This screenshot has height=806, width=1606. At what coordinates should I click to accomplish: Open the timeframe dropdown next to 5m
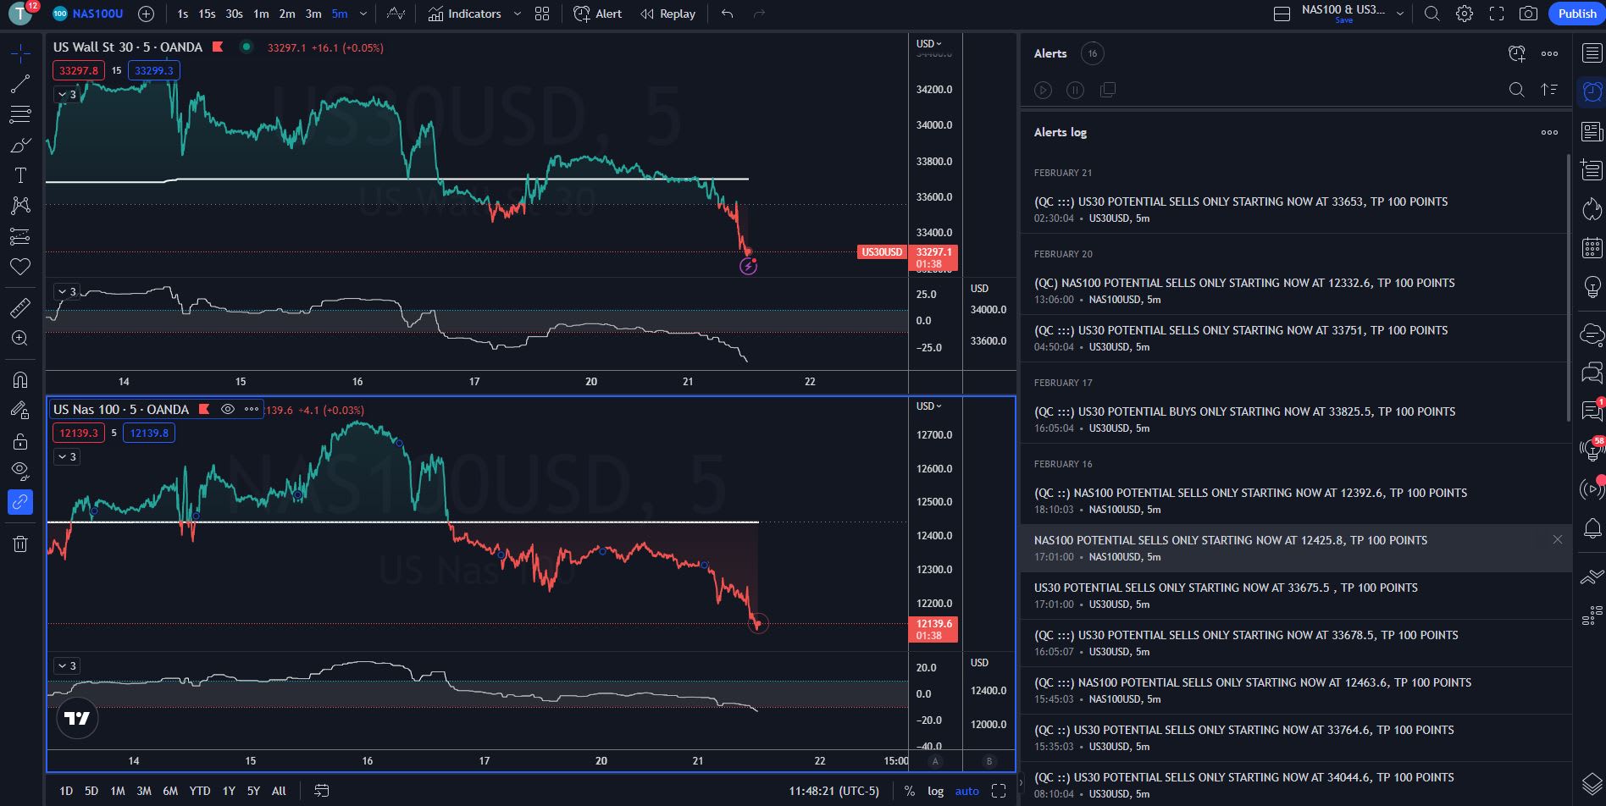tap(363, 14)
